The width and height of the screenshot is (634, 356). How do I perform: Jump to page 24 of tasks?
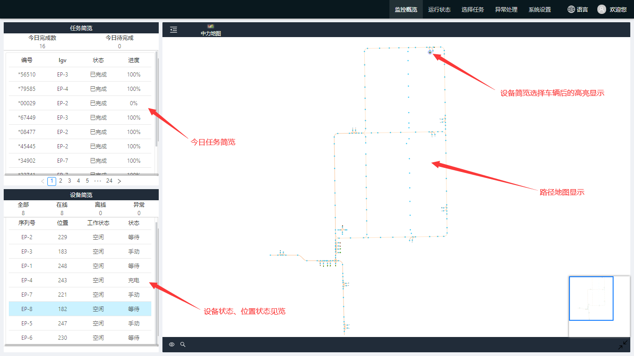click(109, 181)
